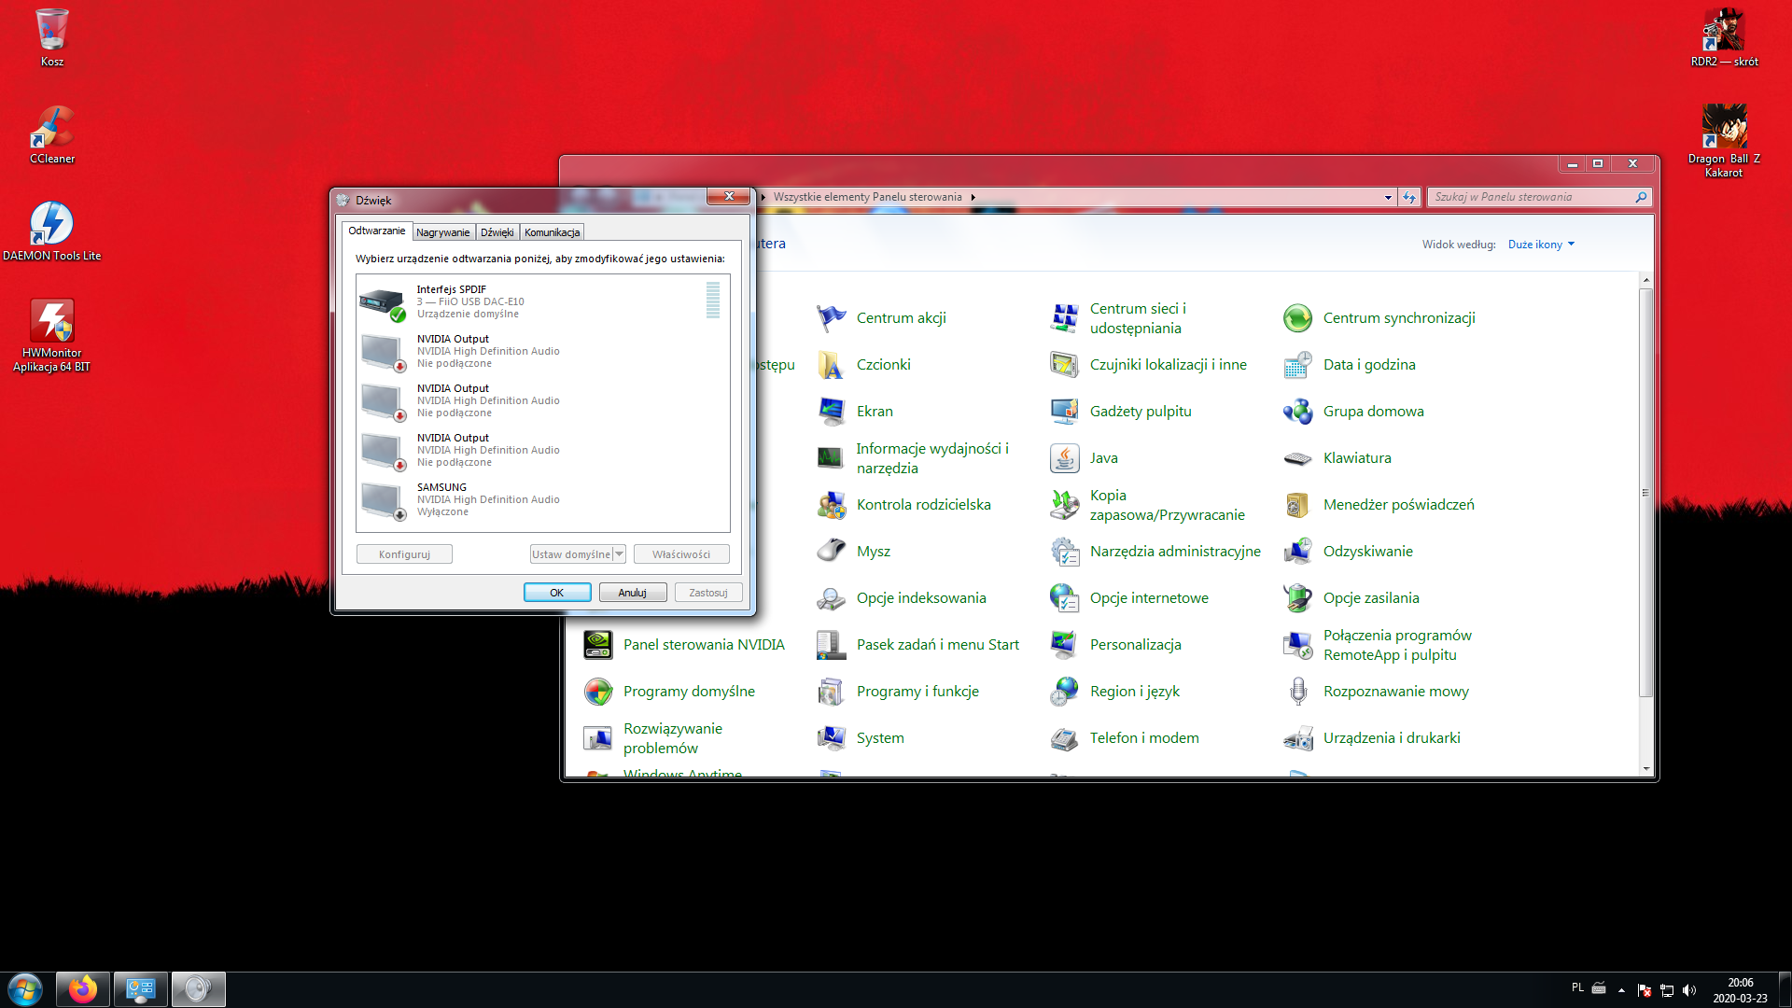Viewport: 1792px width, 1008px height.
Task: Open Panel sterowania NVIDIA icon
Action: point(598,645)
